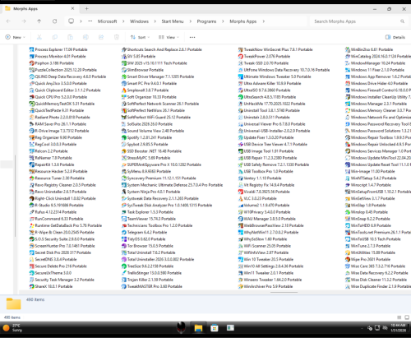Go to Start Menu in breadcrumb
The width and height of the screenshot is (411, 338).
173,21
